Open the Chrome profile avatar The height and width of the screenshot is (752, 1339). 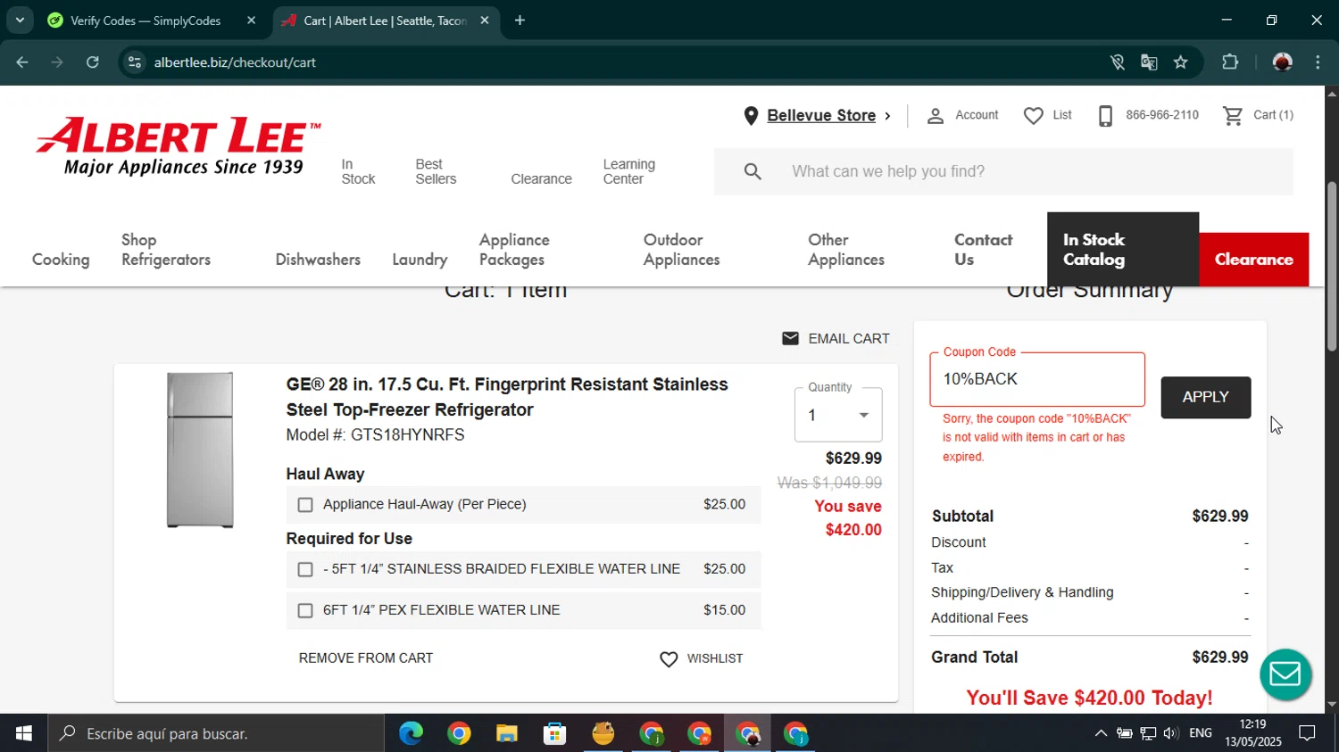coord(1282,62)
